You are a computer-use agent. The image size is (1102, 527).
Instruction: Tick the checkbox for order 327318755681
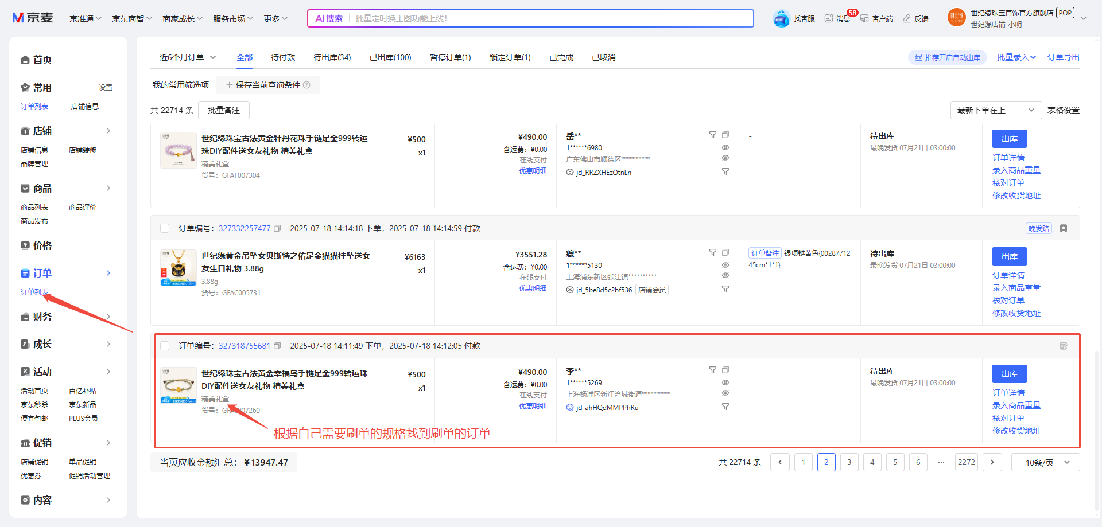pos(165,346)
